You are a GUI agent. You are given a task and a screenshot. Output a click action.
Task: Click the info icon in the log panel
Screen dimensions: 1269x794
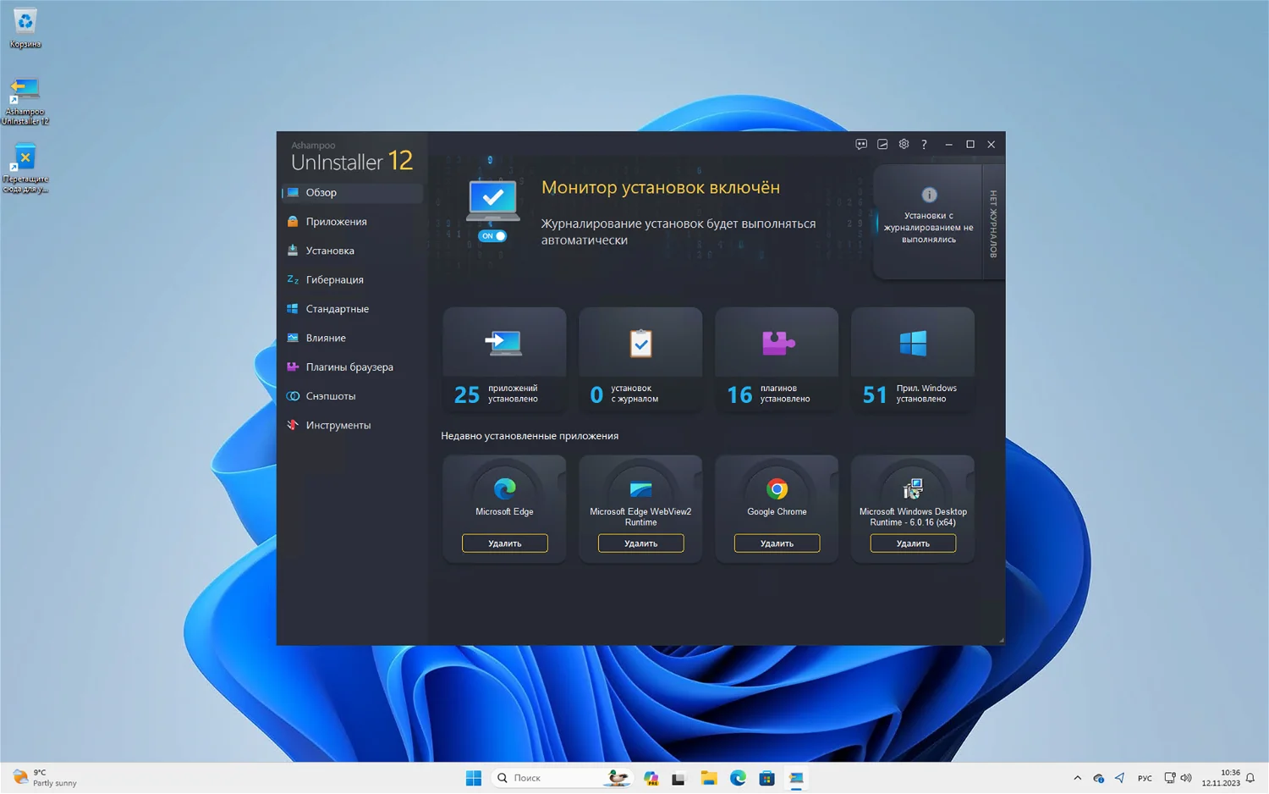(x=929, y=195)
